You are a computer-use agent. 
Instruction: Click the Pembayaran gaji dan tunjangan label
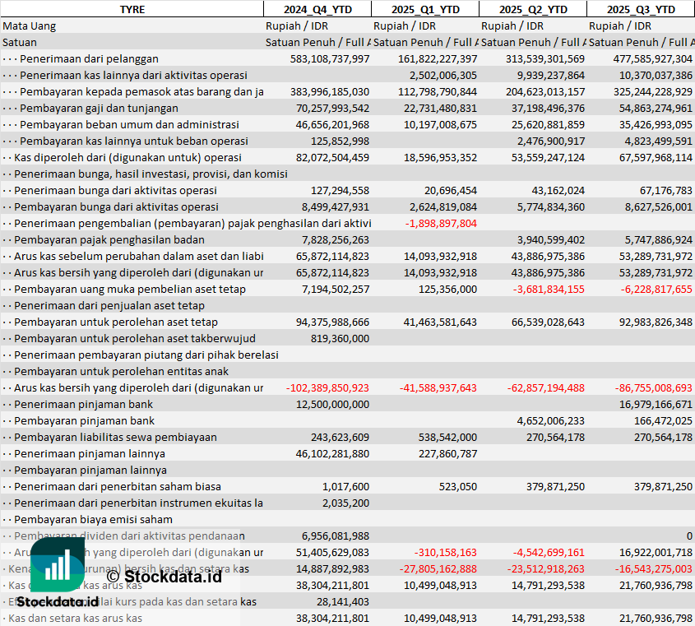click(x=99, y=108)
